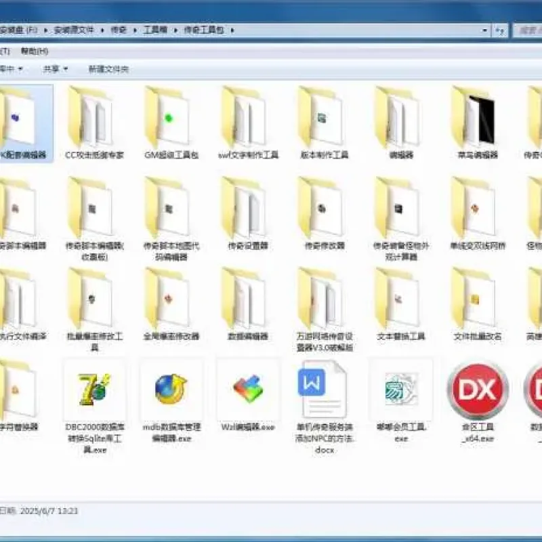The width and height of the screenshot is (542, 542).
Task: Click 传奇工具包 in breadcrumb path
Action: 204,30
